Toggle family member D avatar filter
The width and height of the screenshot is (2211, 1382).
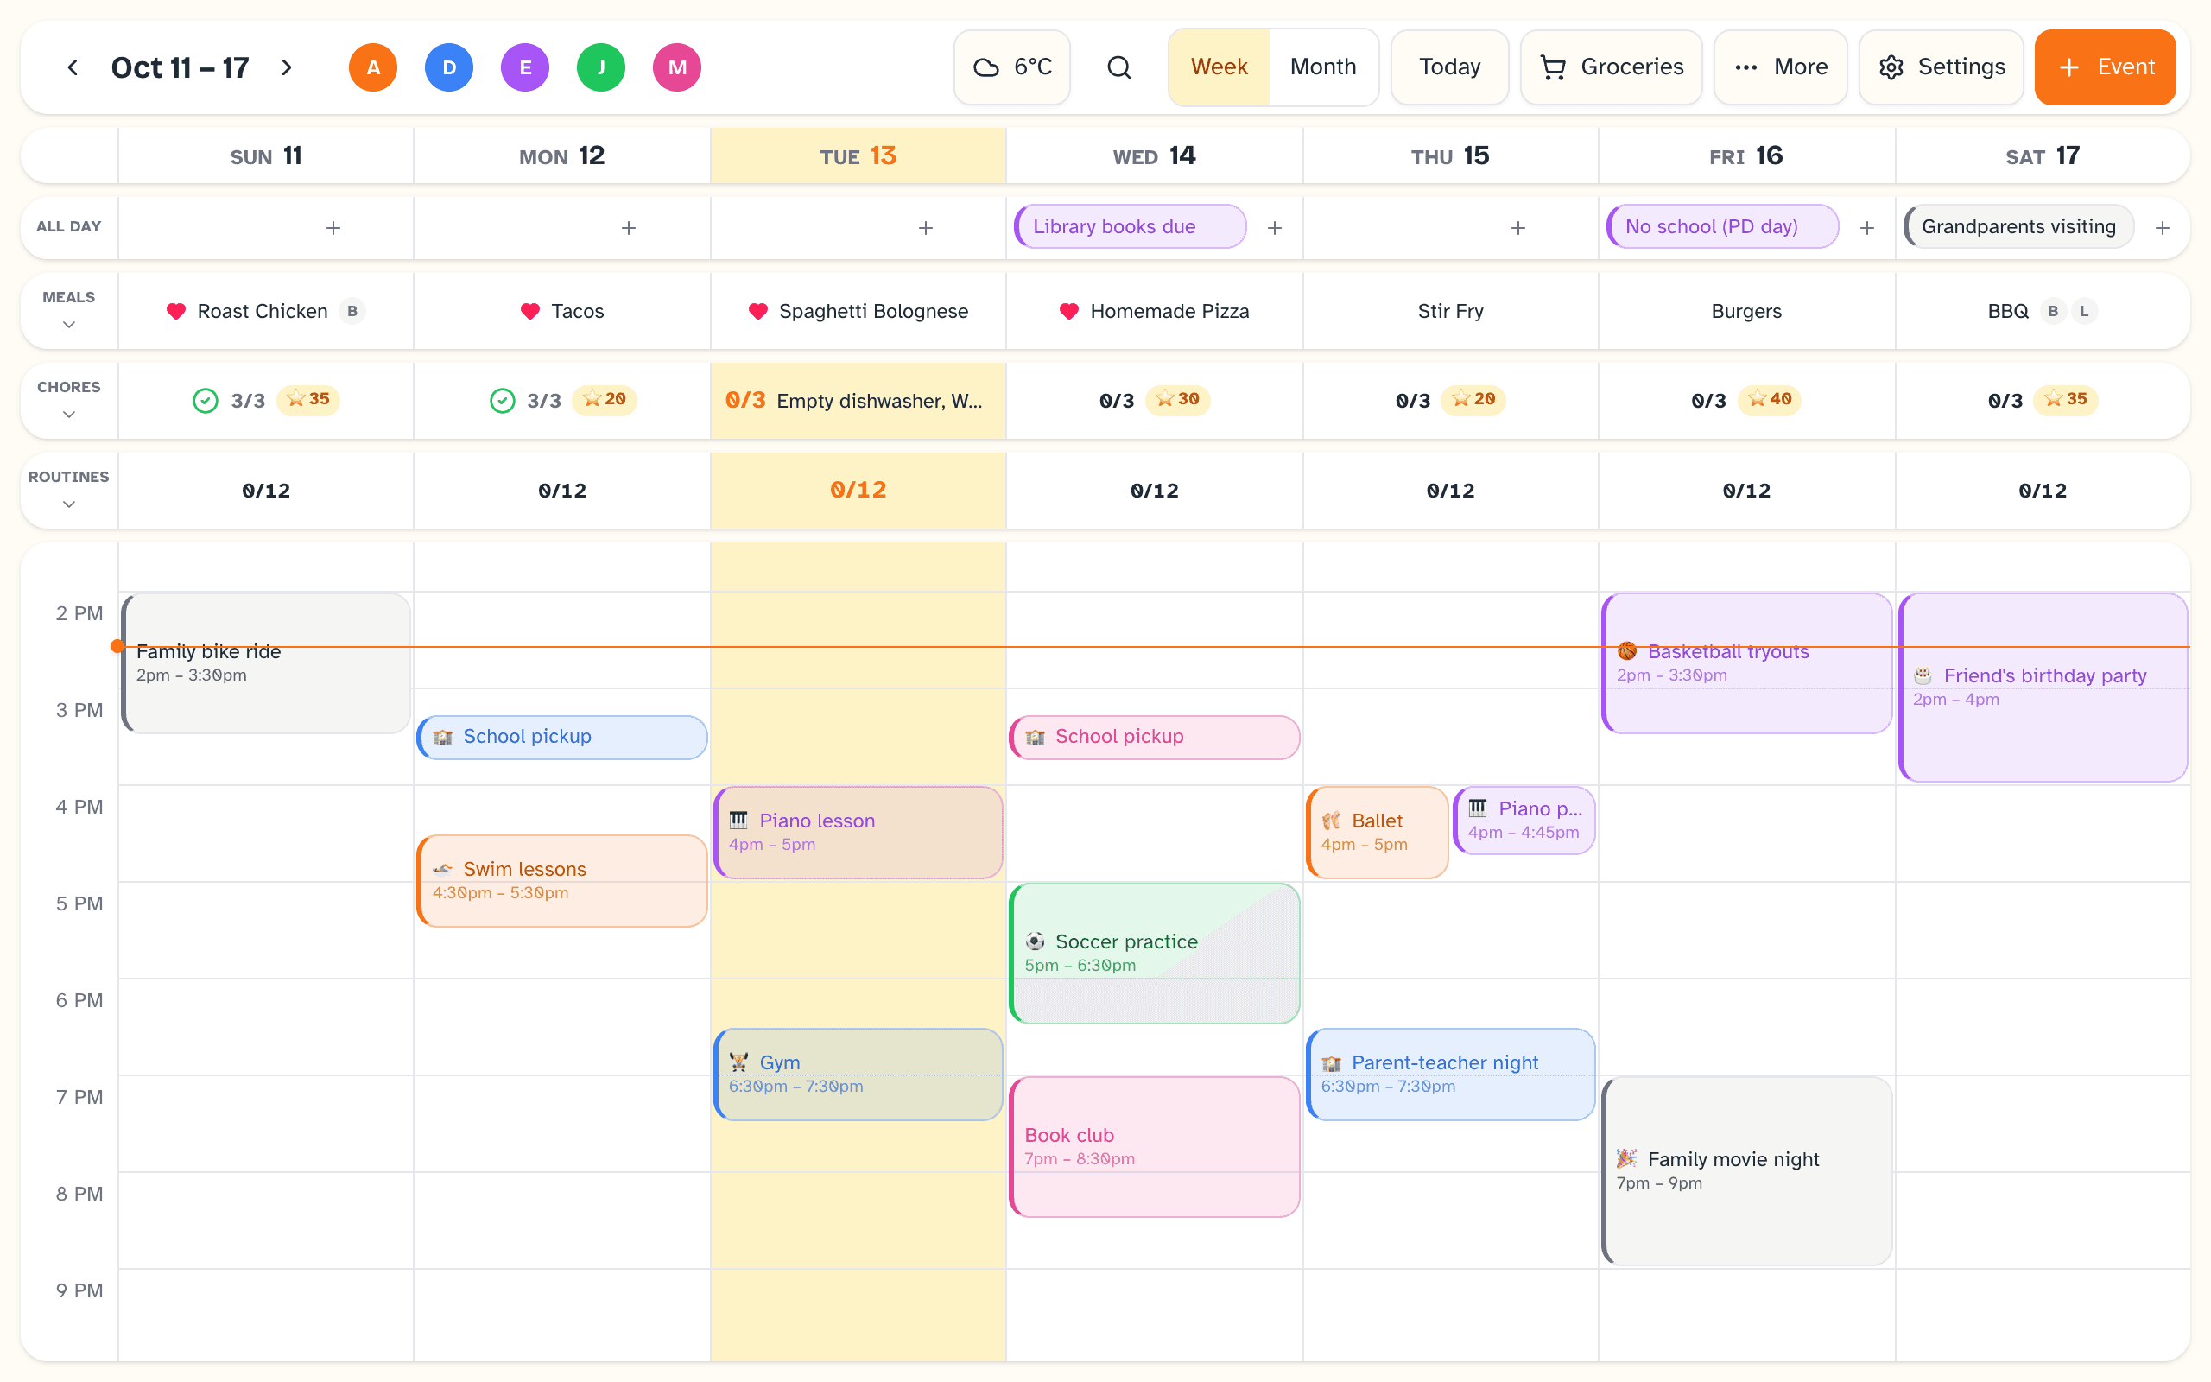(448, 67)
